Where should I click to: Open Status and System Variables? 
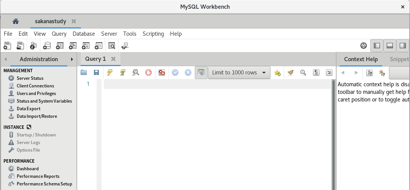[x=44, y=101]
